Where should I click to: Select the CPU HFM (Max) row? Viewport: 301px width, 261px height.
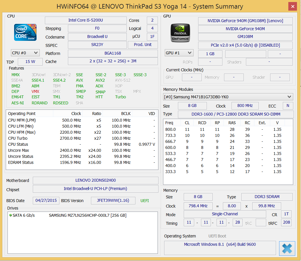tap(82, 132)
